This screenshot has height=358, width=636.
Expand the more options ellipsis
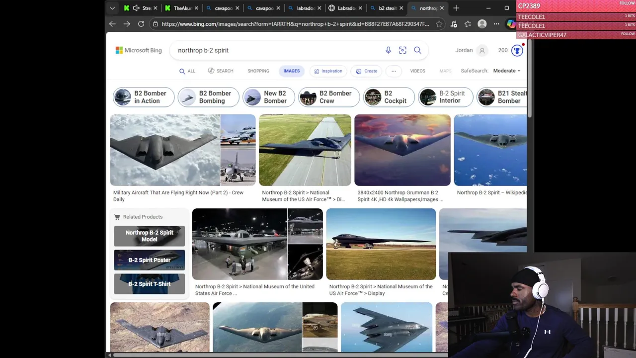coord(394,71)
